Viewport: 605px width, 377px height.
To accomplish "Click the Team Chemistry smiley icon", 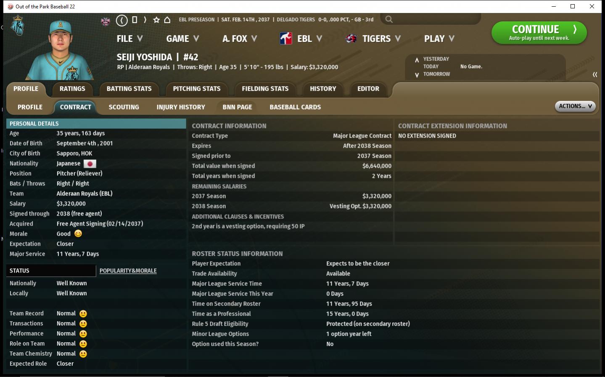I will (83, 354).
